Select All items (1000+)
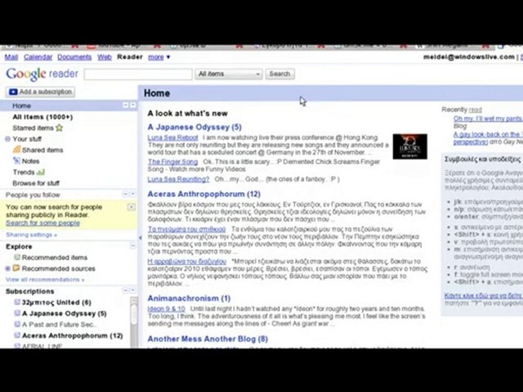Image resolution: width=523 pixels, height=392 pixels. [42, 117]
